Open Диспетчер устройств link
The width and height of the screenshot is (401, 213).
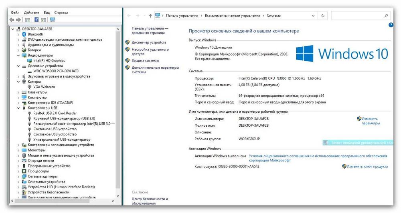pyautogui.click(x=149, y=42)
